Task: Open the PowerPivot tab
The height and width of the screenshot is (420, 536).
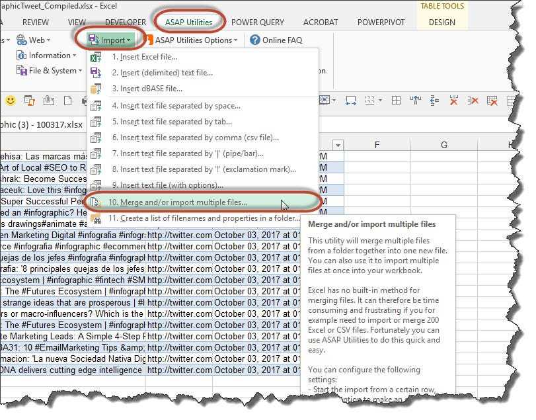Action: click(381, 22)
